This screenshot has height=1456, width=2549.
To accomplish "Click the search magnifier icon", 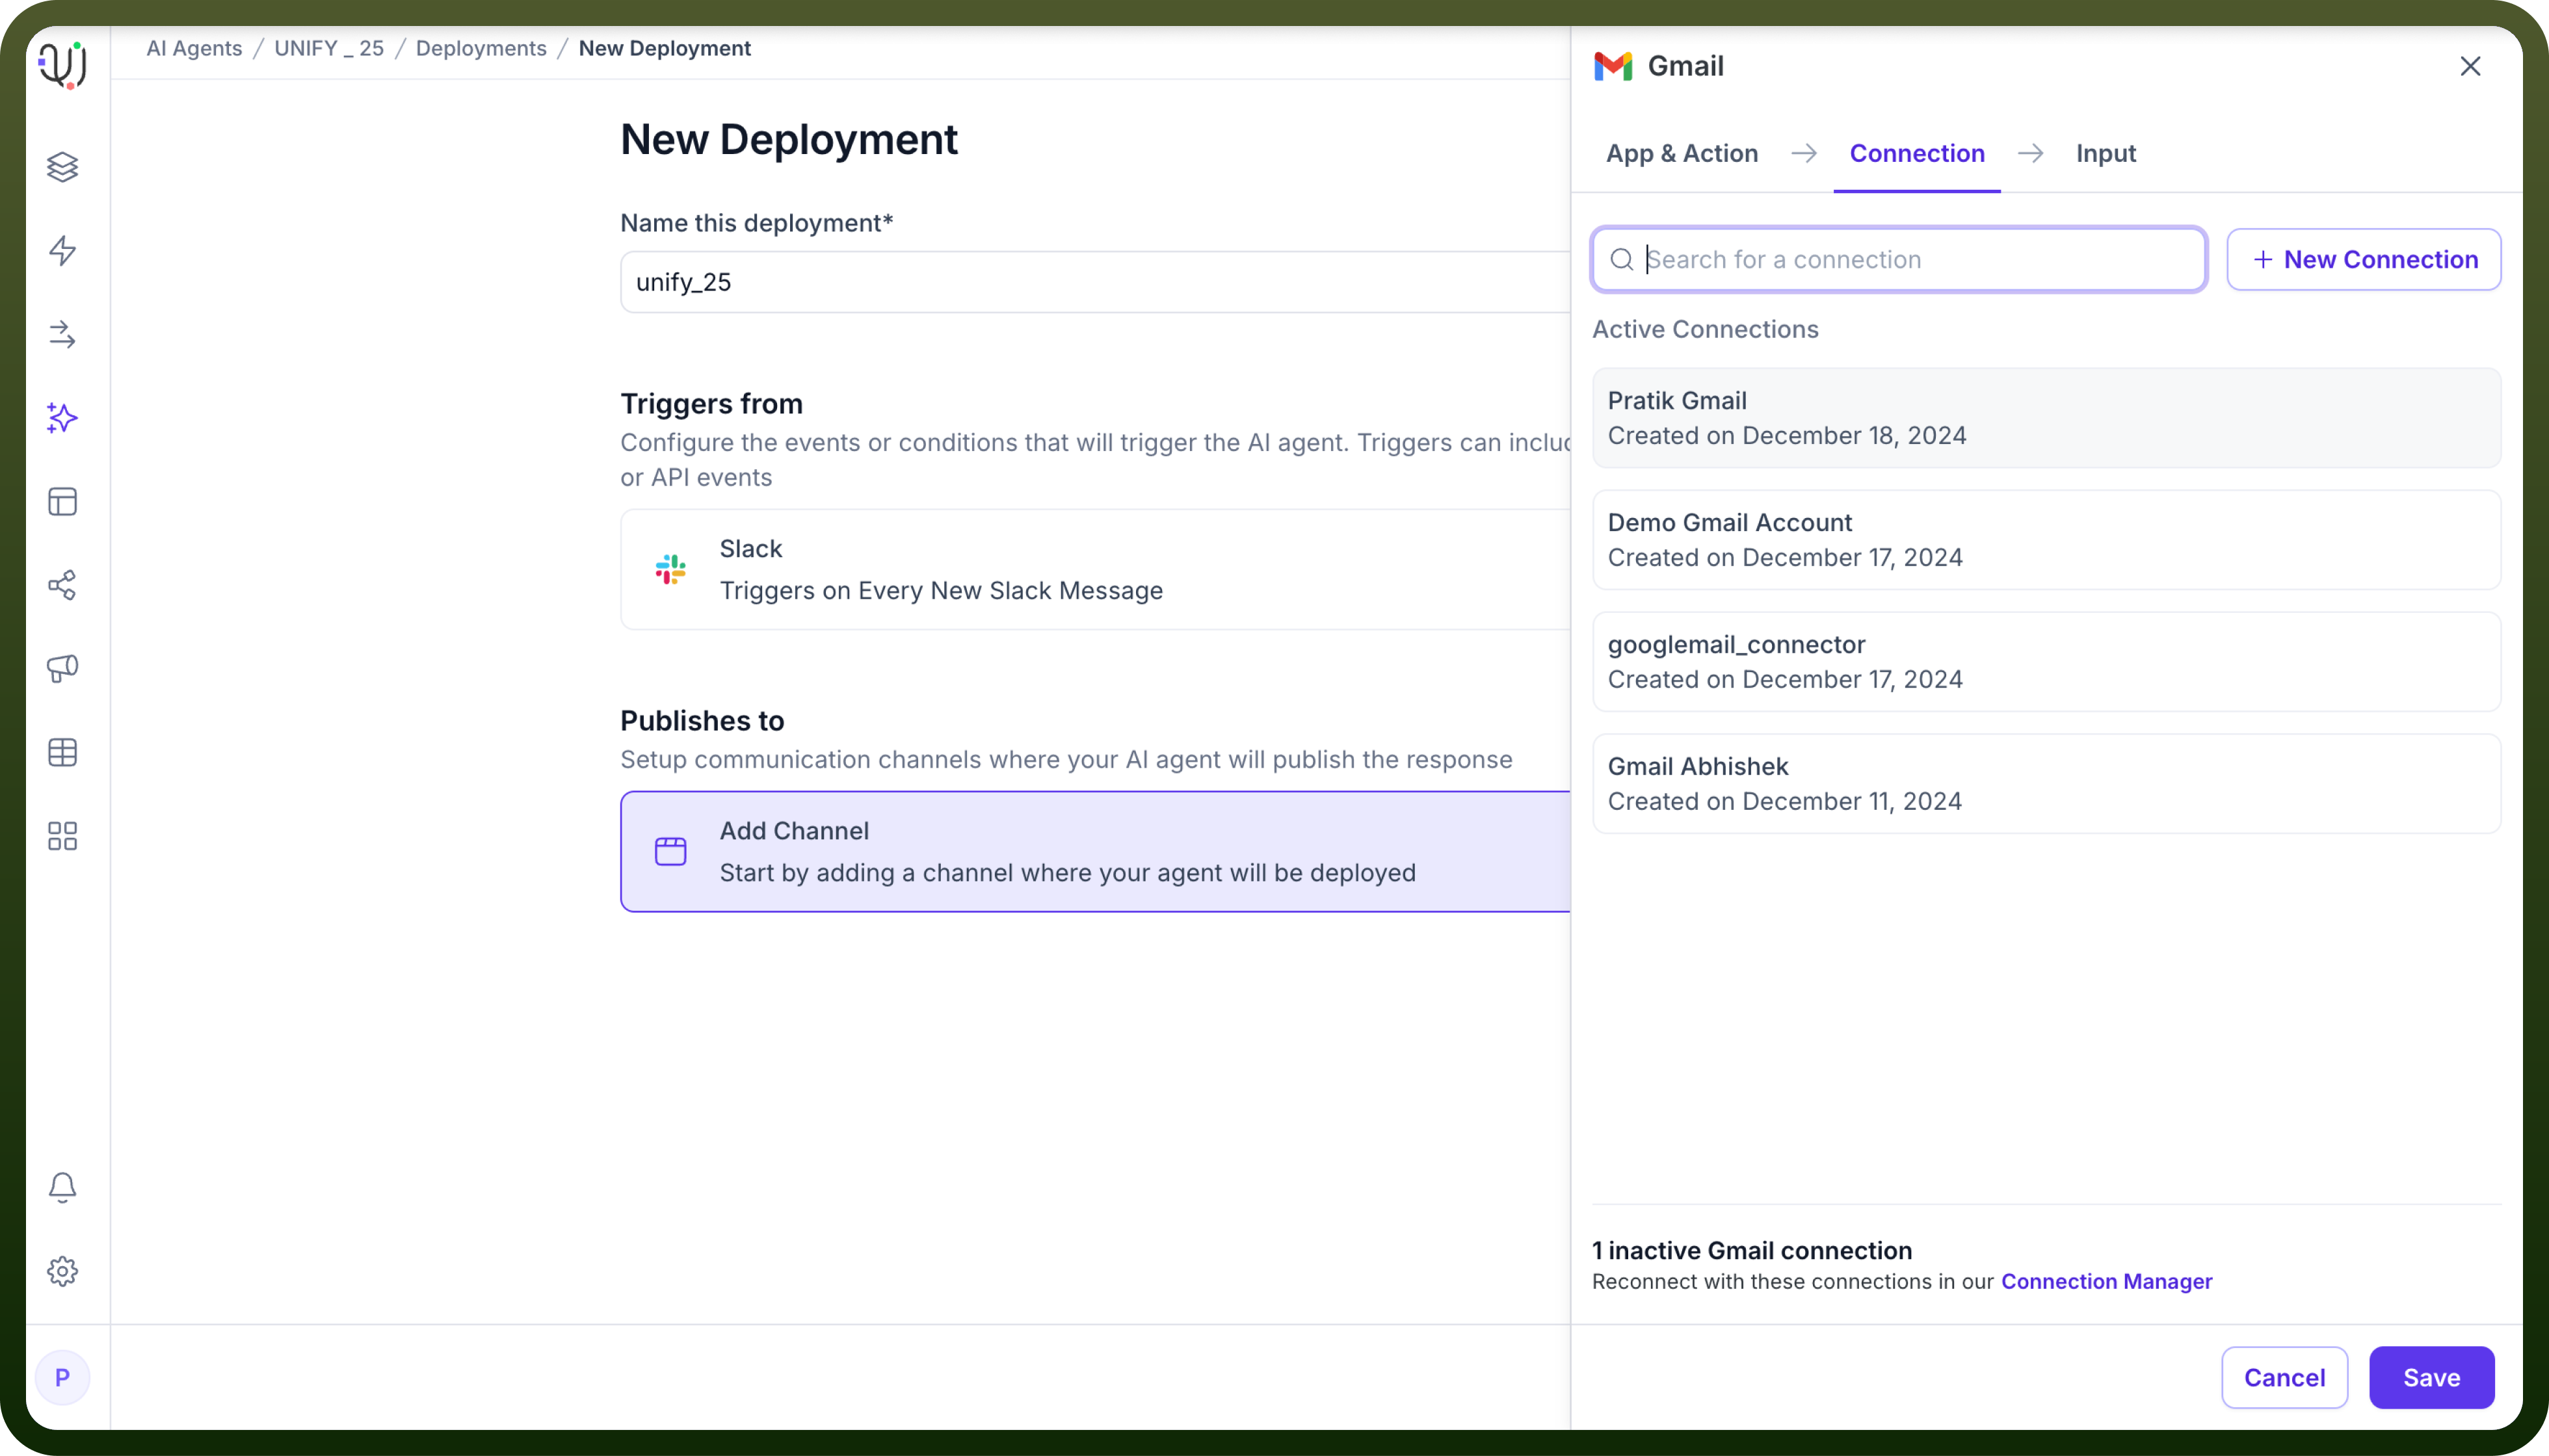I will (x=1622, y=260).
